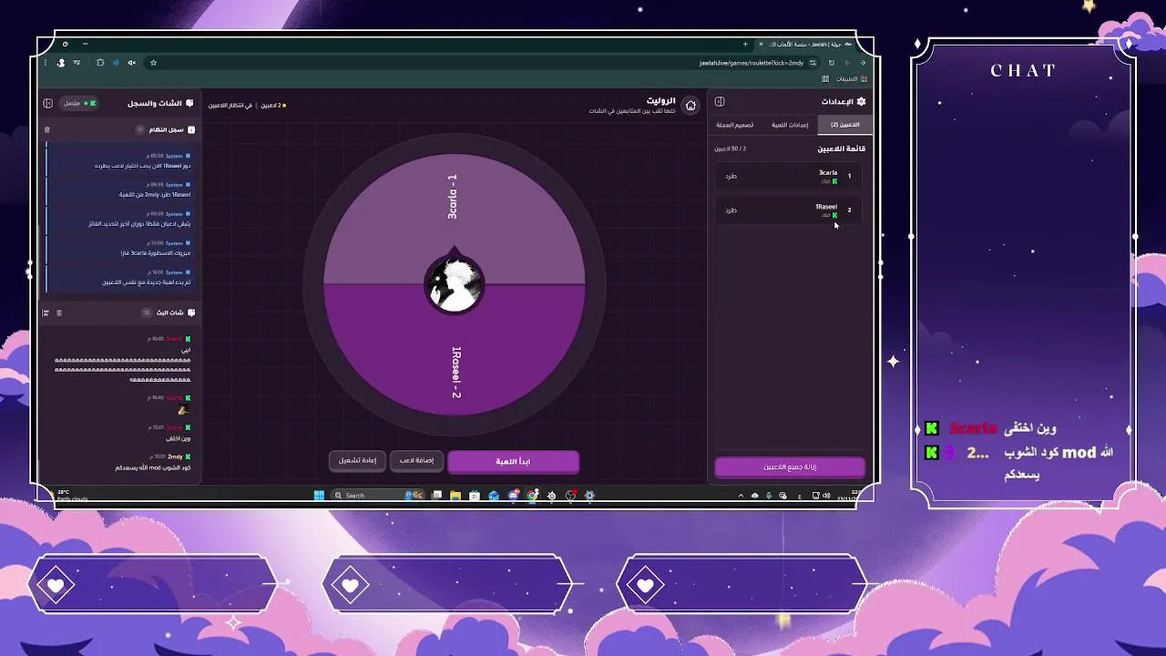Show hidden system tray icons chevron
The image size is (1166, 656).
pyautogui.click(x=741, y=496)
